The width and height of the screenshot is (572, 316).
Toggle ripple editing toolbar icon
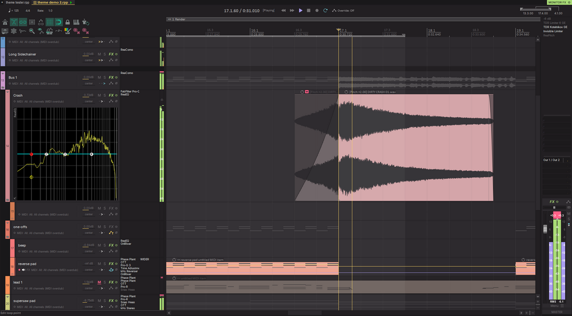pyautogui.click(x=32, y=22)
